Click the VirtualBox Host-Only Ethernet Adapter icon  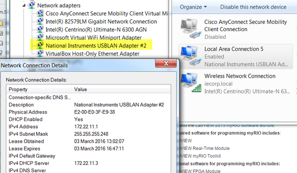point(40,53)
